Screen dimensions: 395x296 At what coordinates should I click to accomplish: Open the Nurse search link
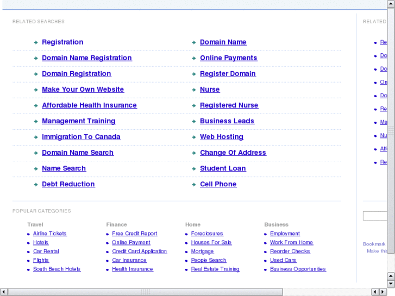[210, 90]
